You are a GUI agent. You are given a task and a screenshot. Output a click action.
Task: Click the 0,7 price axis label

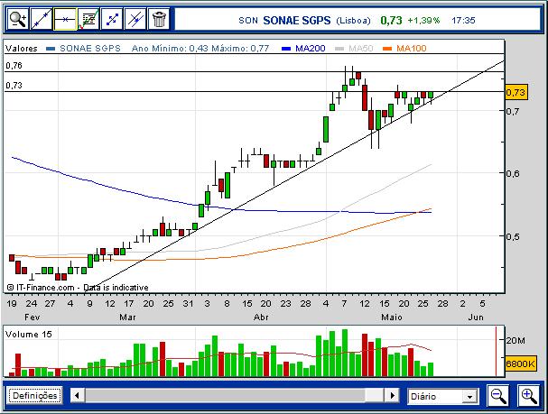pos(513,111)
